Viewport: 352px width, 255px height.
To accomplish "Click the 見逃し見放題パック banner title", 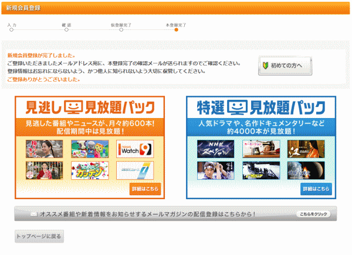I will click(x=90, y=108).
